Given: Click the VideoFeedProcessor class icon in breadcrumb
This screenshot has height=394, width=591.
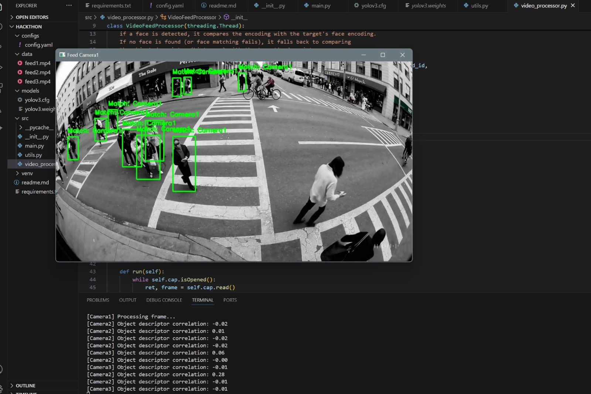Looking at the screenshot, I should [x=164, y=17].
